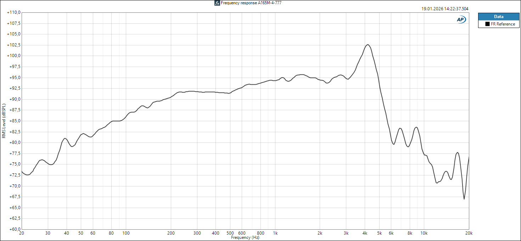Click the RMS Level (dBSPL) axis title

pyautogui.click(x=4, y=121)
